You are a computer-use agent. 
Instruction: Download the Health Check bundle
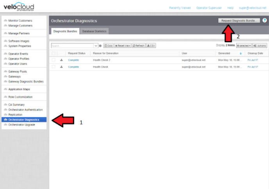tap(61, 67)
